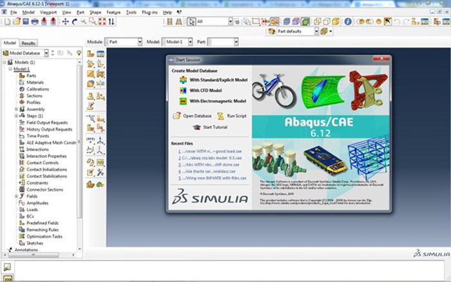Click the selection arrow tool icon

point(191,21)
